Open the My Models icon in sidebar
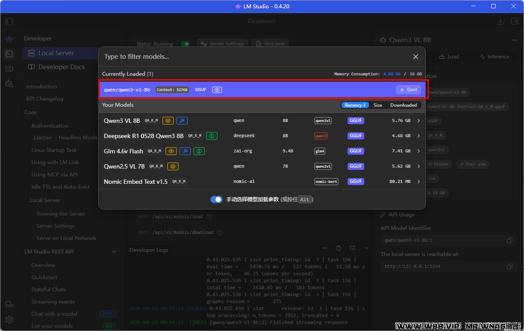The width and height of the screenshot is (524, 331). pos(9,69)
